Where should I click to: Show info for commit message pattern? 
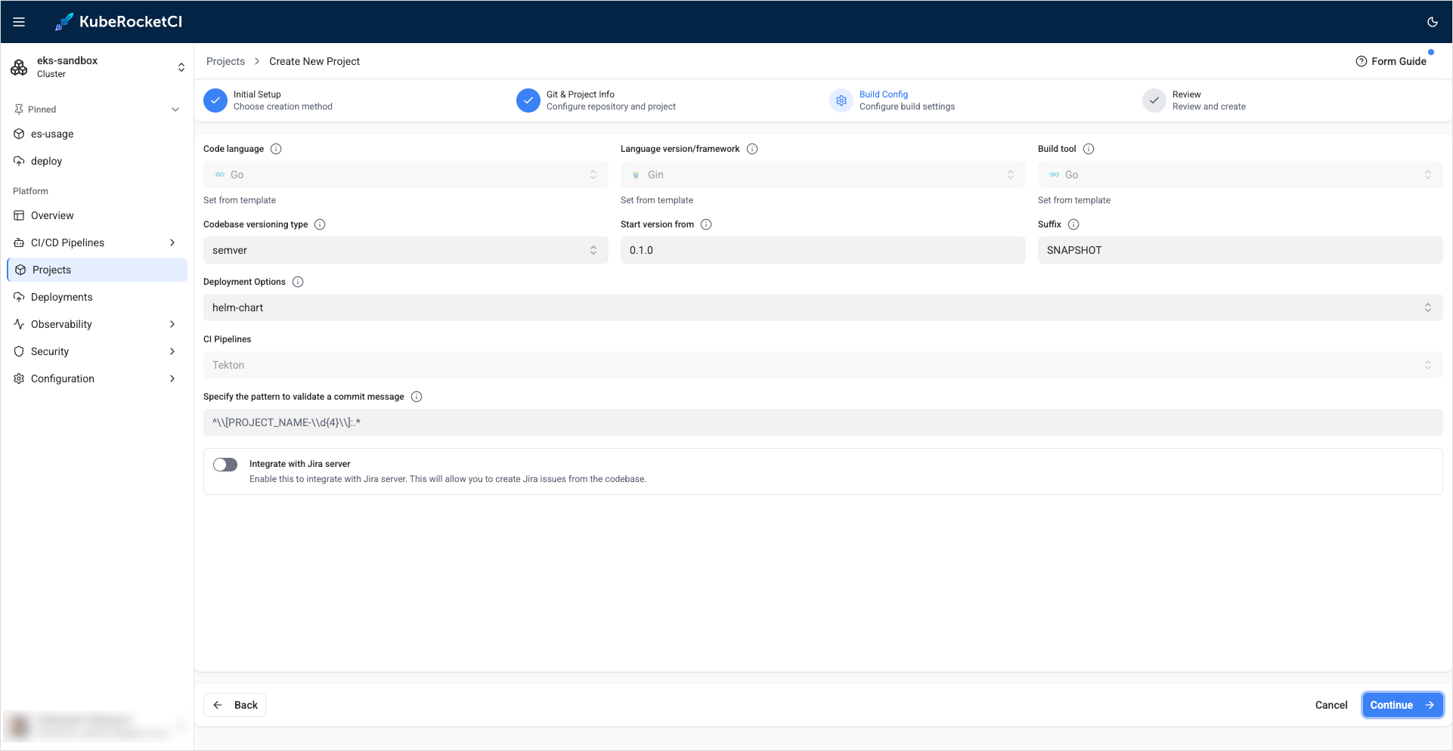(x=417, y=397)
